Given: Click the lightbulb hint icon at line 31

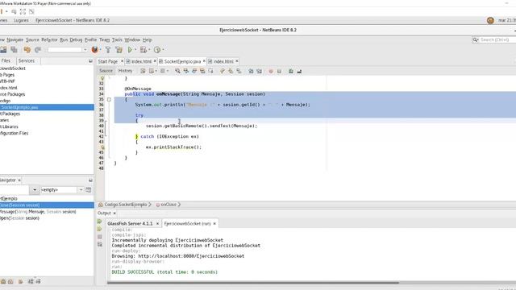Looking at the screenshot, I should (102, 78).
